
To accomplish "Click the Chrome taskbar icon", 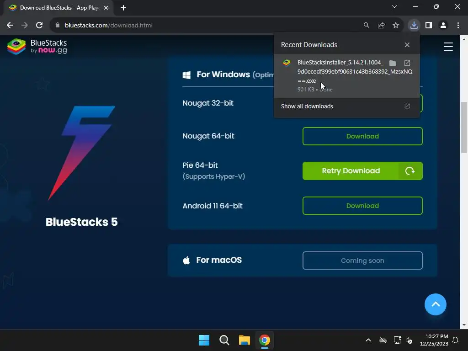I will pyautogui.click(x=265, y=340).
